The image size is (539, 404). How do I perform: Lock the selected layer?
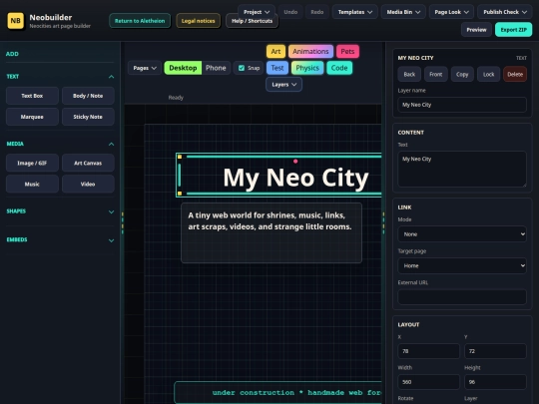[488, 74]
